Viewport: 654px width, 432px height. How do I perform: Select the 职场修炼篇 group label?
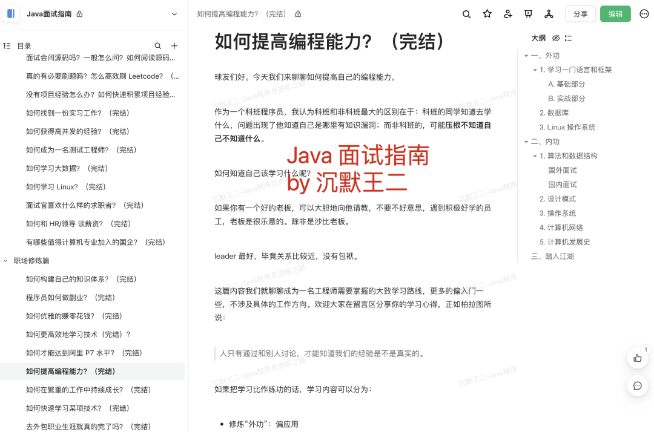(x=31, y=261)
